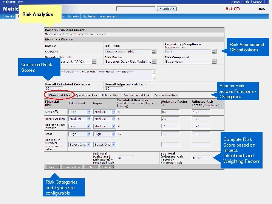Open the Reports navigation tab

click(x=73, y=17)
